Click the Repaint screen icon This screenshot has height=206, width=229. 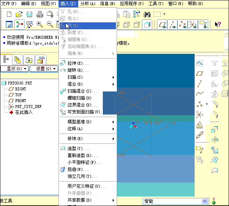tap(9, 25)
